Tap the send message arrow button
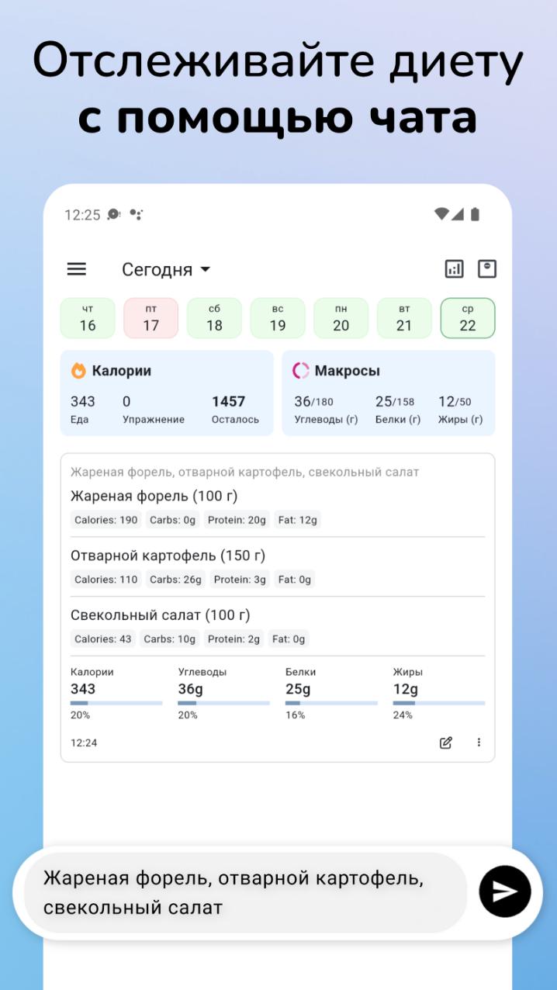Viewport: 557px width, 990px height. [505, 891]
